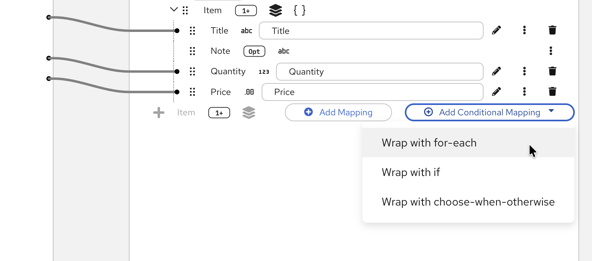Viewport: 592px width, 261px height.
Task: Click the abc type indicator beside Title
Action: pyautogui.click(x=246, y=30)
